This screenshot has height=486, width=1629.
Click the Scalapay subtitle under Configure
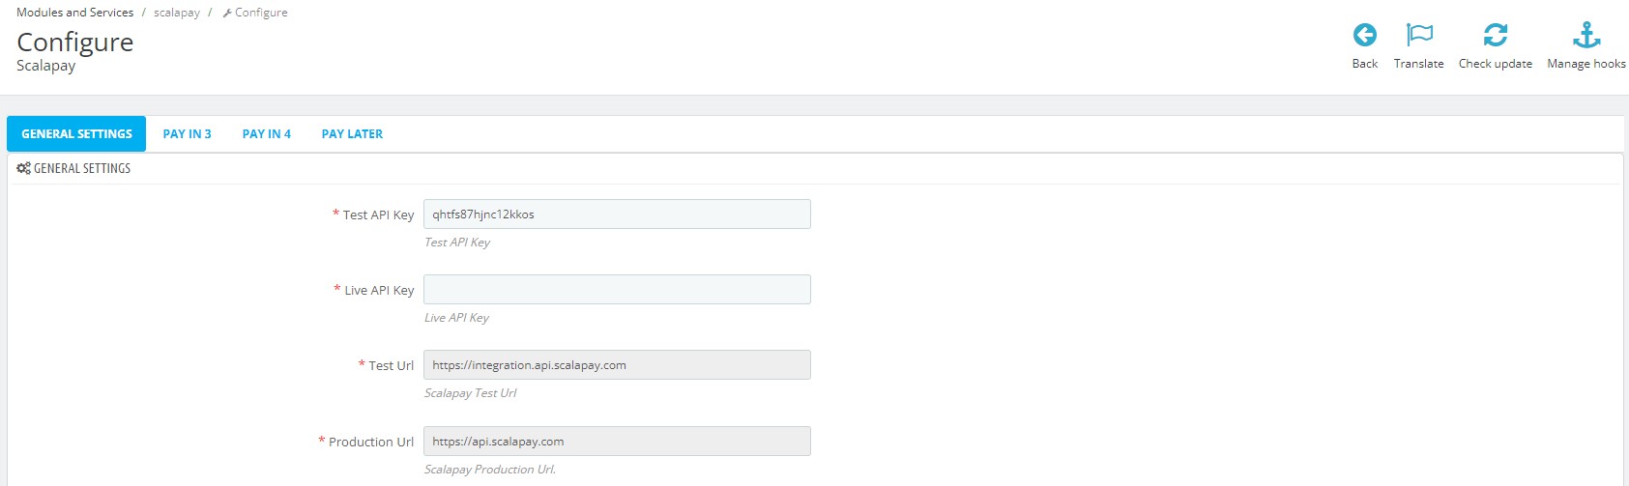coord(45,66)
